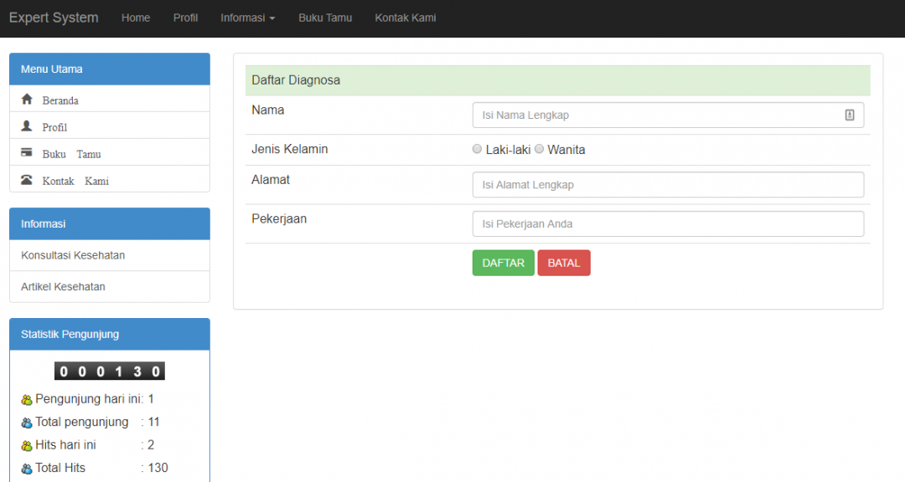Go to Kontak Kami in navbar
Screen dimensions: 905x482
pos(406,18)
